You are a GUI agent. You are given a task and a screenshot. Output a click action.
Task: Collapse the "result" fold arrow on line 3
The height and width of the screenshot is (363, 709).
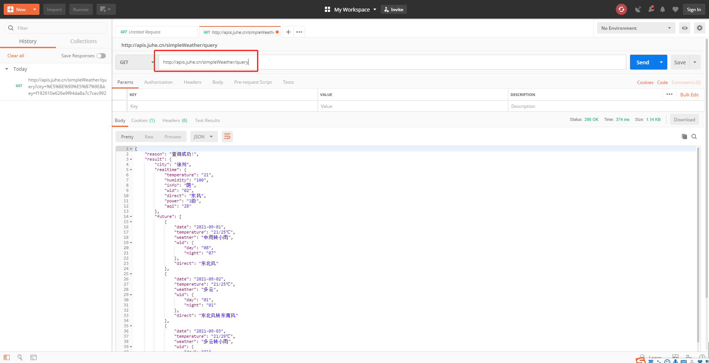coord(131,159)
